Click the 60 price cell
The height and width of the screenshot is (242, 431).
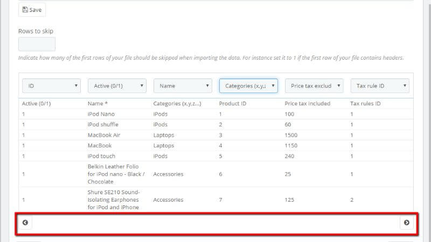click(288, 125)
